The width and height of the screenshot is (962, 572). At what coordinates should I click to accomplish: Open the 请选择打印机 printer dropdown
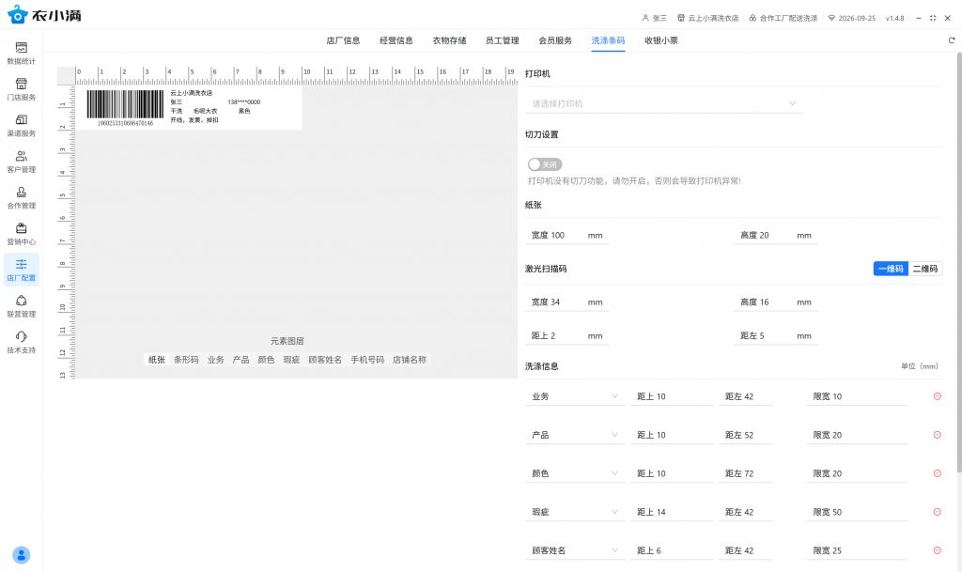click(663, 103)
